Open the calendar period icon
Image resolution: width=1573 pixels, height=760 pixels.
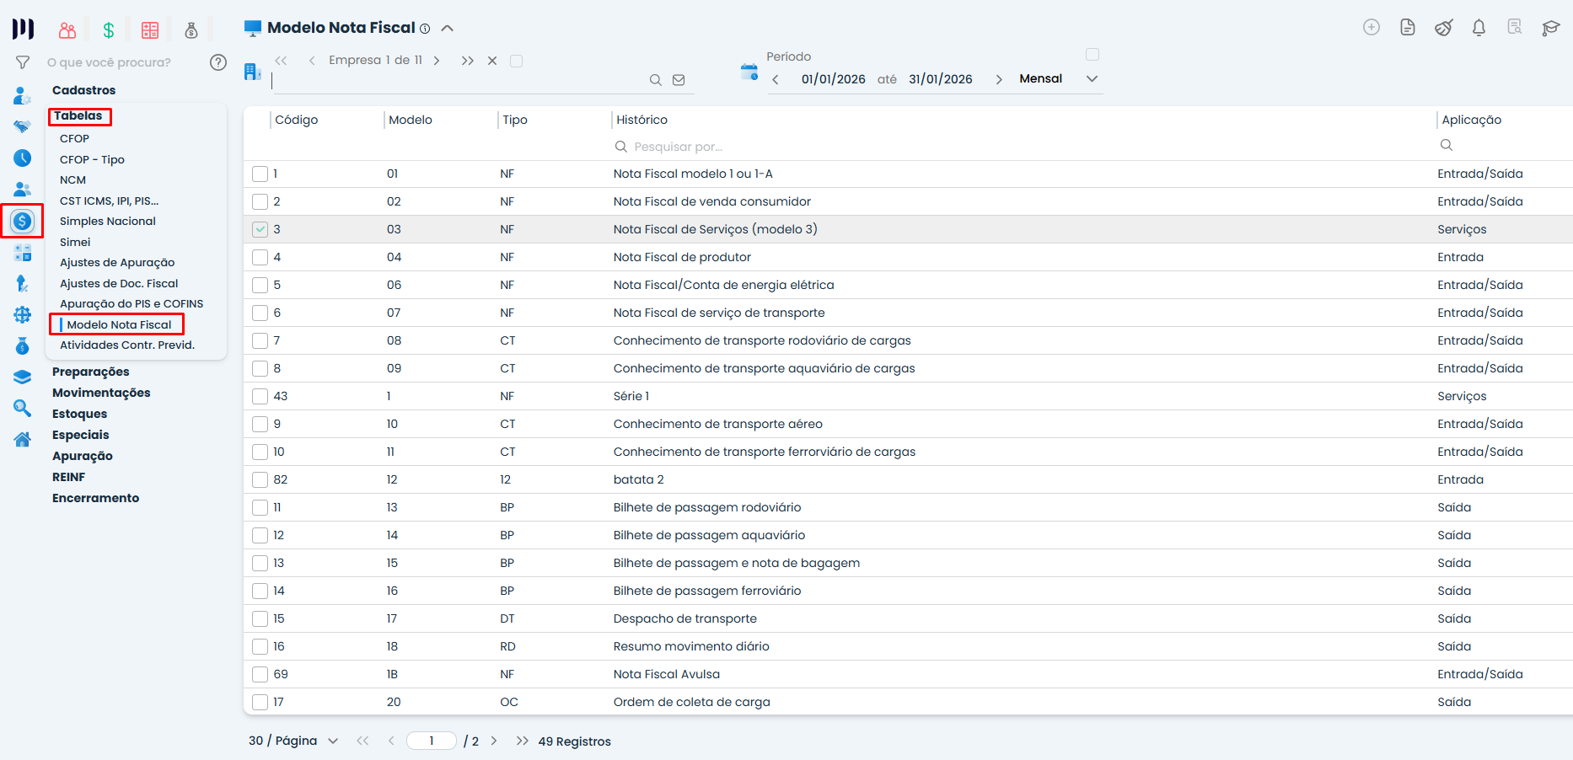pyautogui.click(x=749, y=72)
